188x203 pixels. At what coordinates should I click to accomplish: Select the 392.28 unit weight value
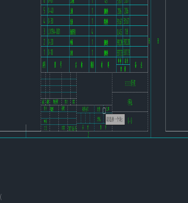point(120,42)
